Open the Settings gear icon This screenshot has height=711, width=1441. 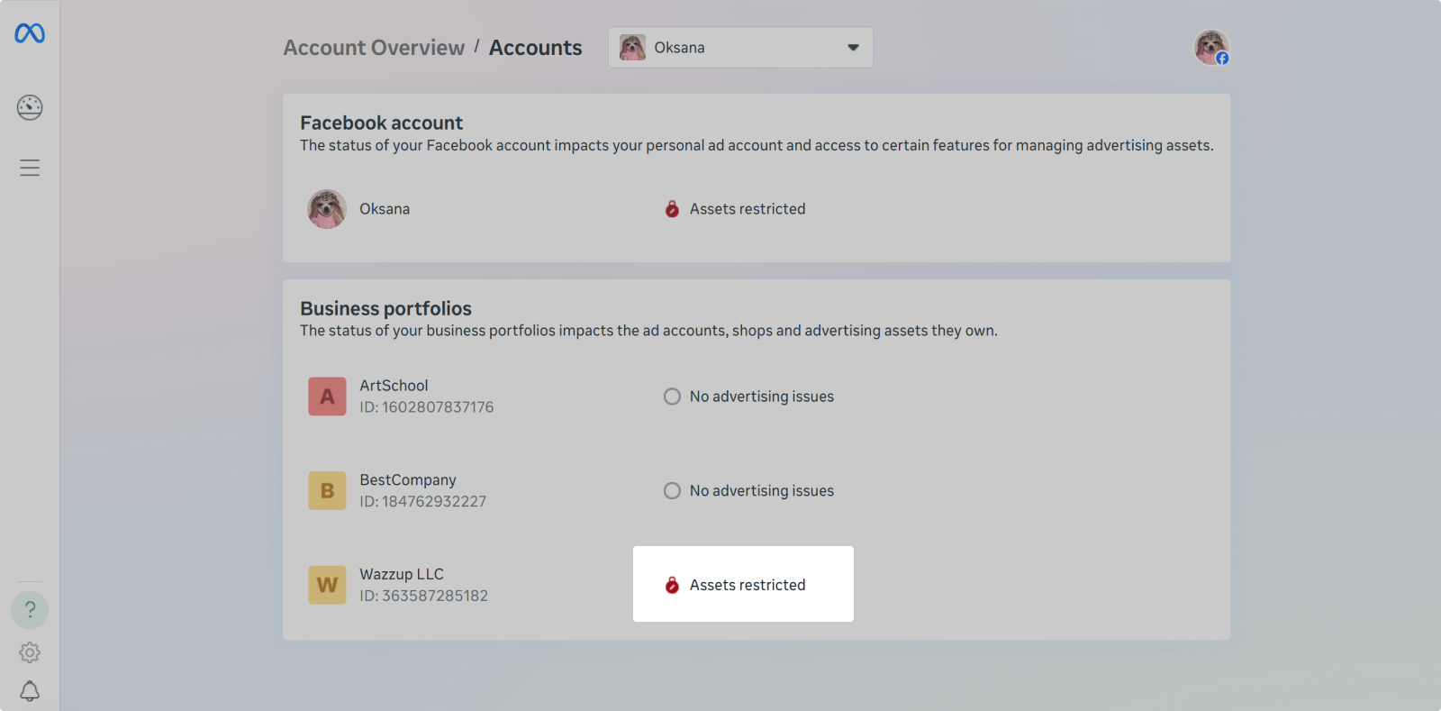tap(30, 652)
